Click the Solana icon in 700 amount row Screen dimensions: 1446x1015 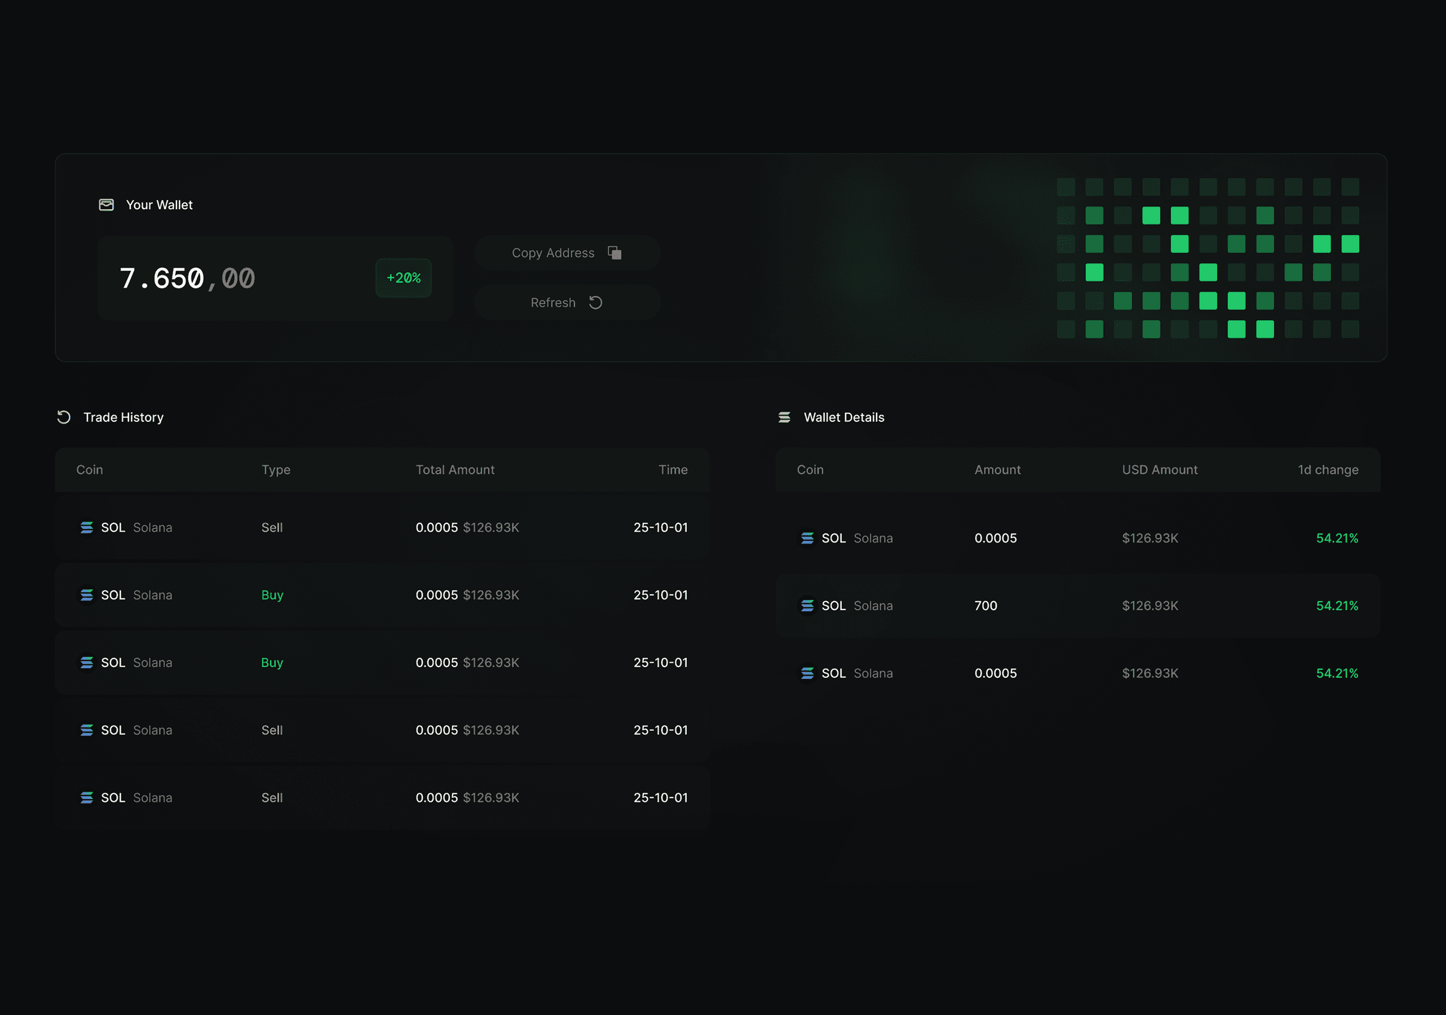click(807, 606)
